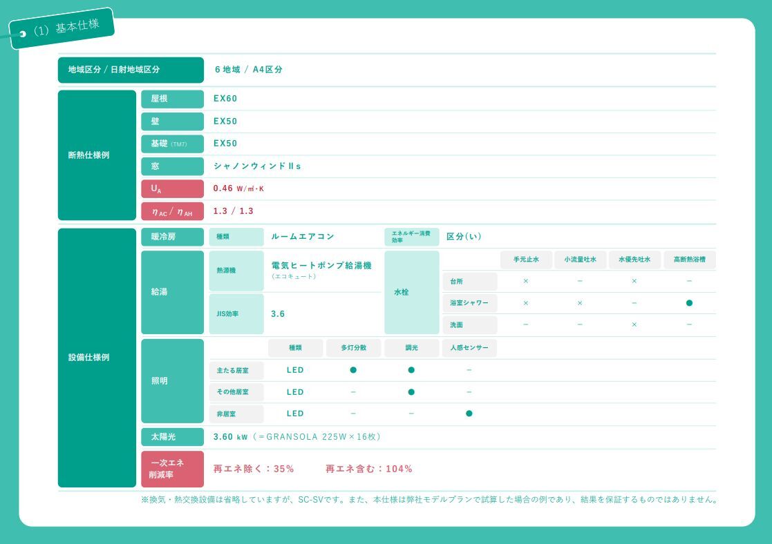
Task: Select the 浴室シャワー row label
Action: pos(470,303)
